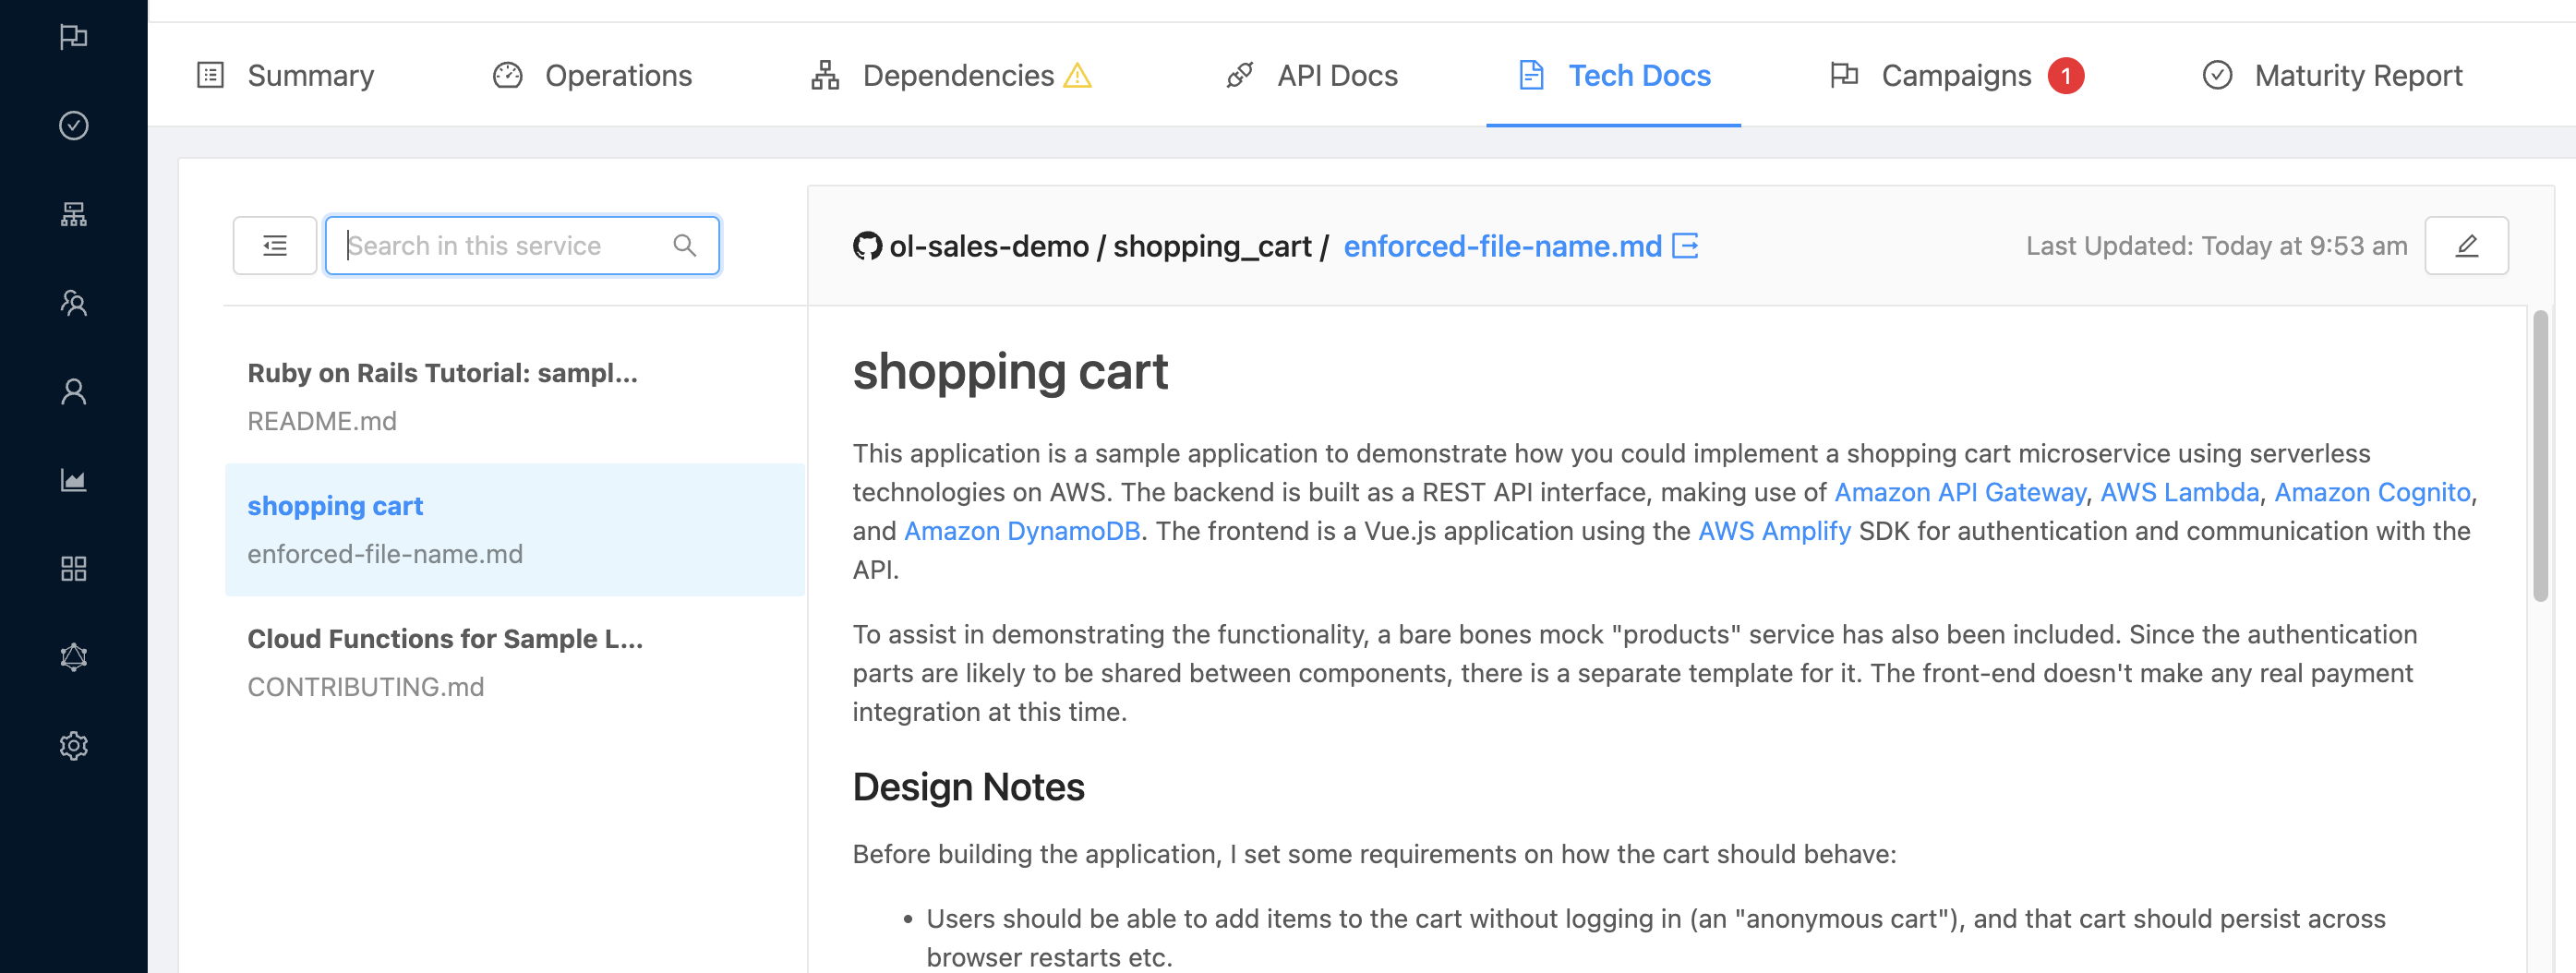Click the external link icon after enforced-file-name.md
2576x973 pixels.
click(1686, 245)
